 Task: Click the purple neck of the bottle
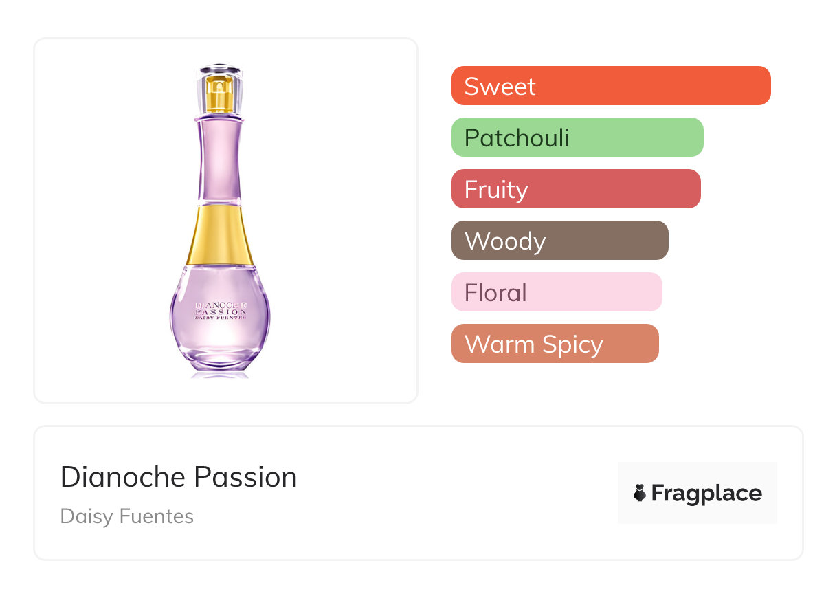[220, 159]
